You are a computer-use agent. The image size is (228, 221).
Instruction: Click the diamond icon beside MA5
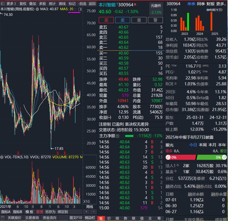point(75,9)
